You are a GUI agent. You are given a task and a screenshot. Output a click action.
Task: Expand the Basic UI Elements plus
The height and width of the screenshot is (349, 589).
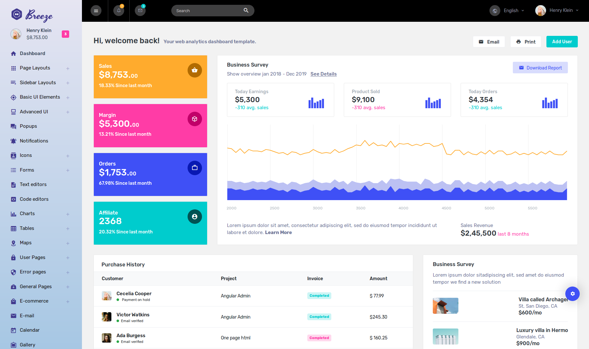click(68, 97)
